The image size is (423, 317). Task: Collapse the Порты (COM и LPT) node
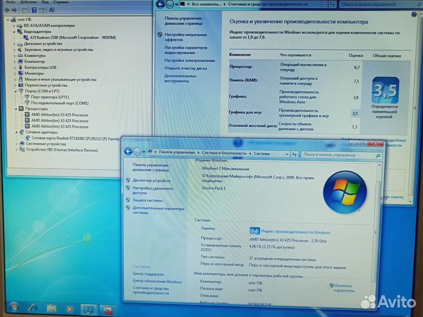pos(15,91)
